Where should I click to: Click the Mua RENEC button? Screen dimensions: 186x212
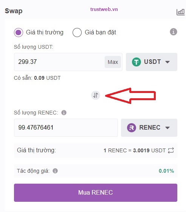click(96, 192)
